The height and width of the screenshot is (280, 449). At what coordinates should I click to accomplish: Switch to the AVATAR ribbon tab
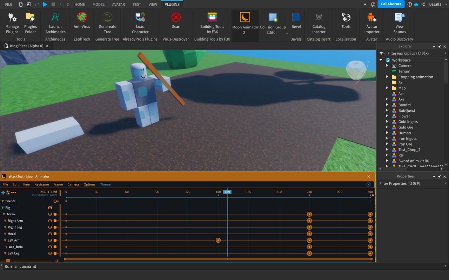click(118, 5)
